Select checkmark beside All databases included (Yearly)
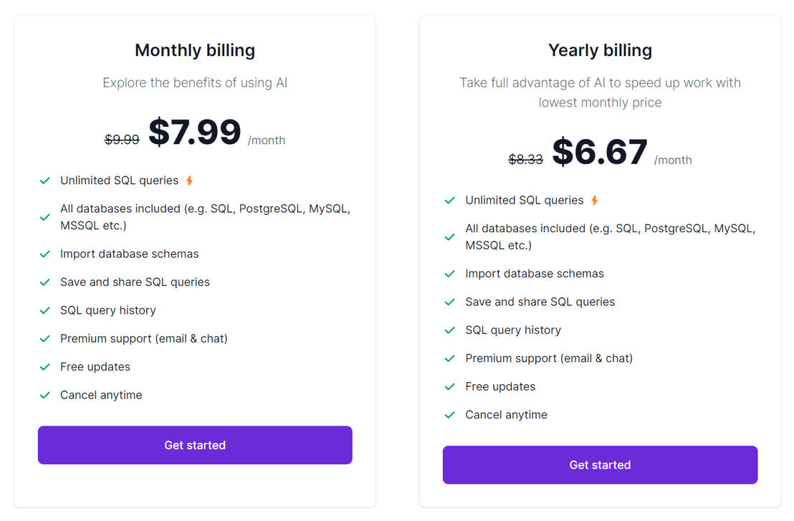 click(x=450, y=236)
